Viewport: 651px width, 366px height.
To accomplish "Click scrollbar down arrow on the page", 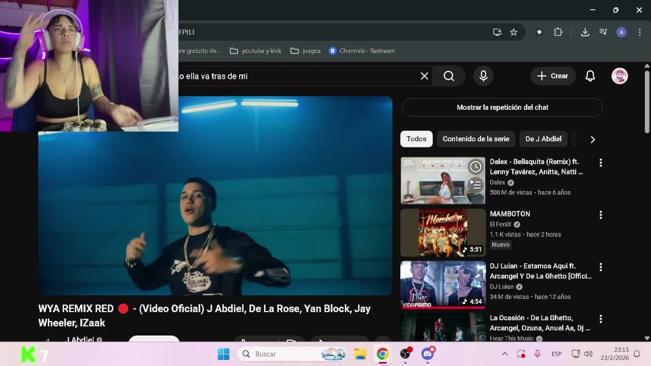I will (x=647, y=338).
